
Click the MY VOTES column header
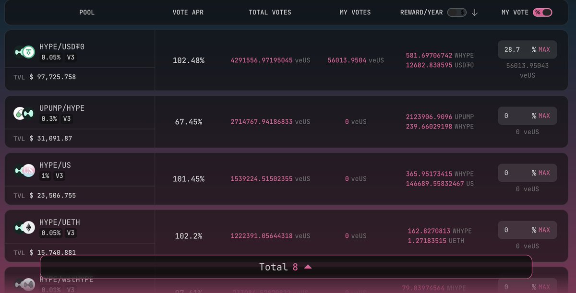[x=355, y=12]
